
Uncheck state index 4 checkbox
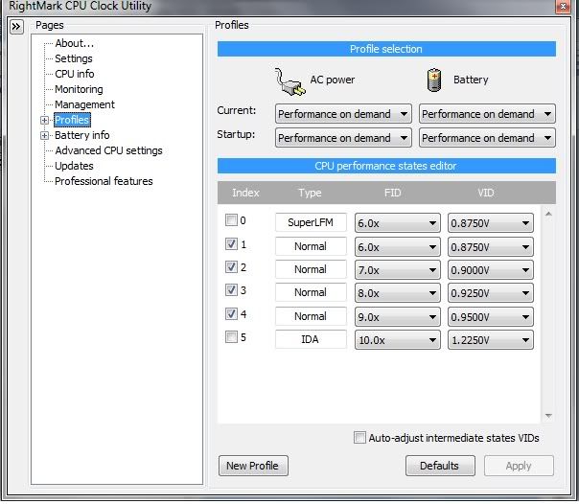231,313
